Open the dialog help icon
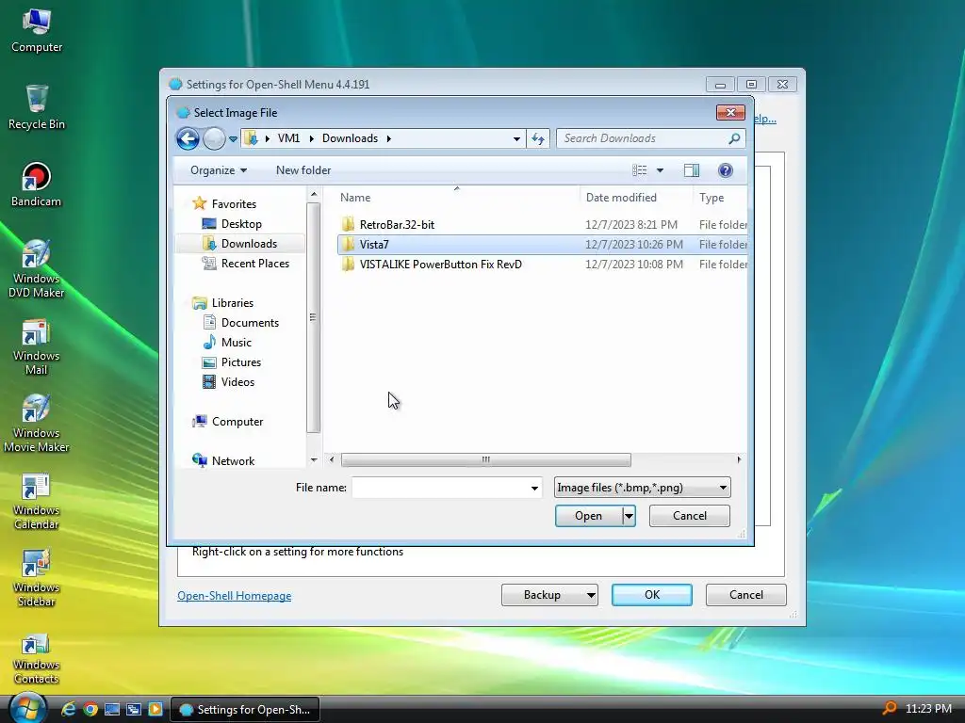The width and height of the screenshot is (965, 723). (726, 170)
